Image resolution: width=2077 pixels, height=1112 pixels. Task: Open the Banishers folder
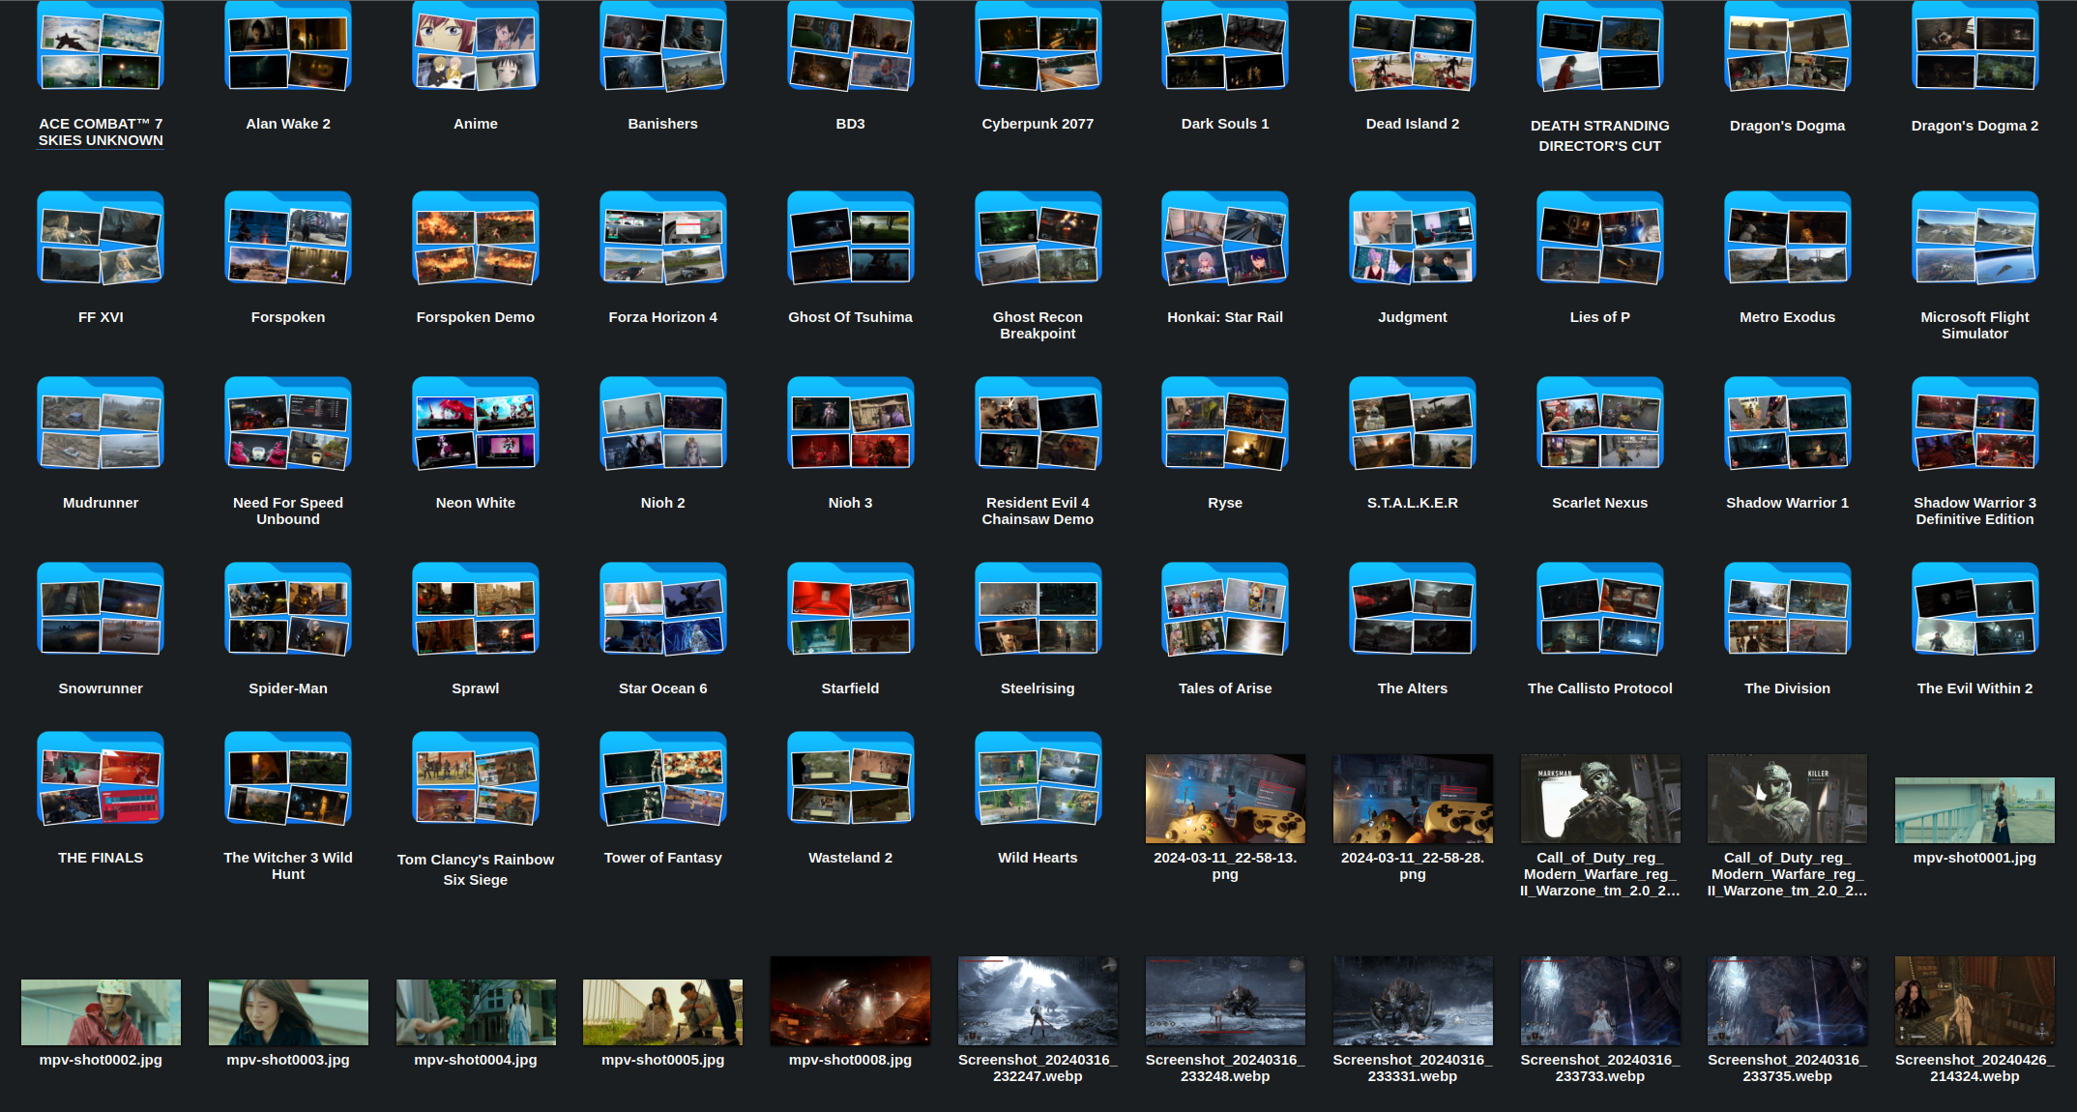tap(663, 45)
